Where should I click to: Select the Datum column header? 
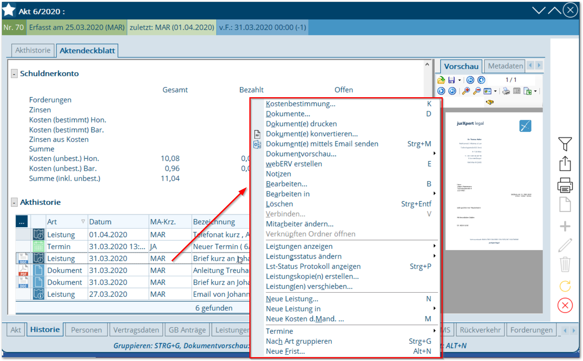[118, 221]
